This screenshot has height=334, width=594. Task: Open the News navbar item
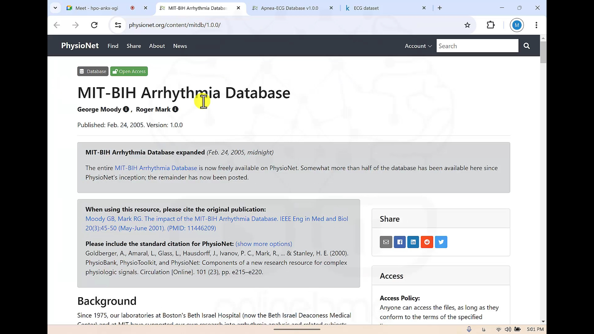pyautogui.click(x=180, y=46)
